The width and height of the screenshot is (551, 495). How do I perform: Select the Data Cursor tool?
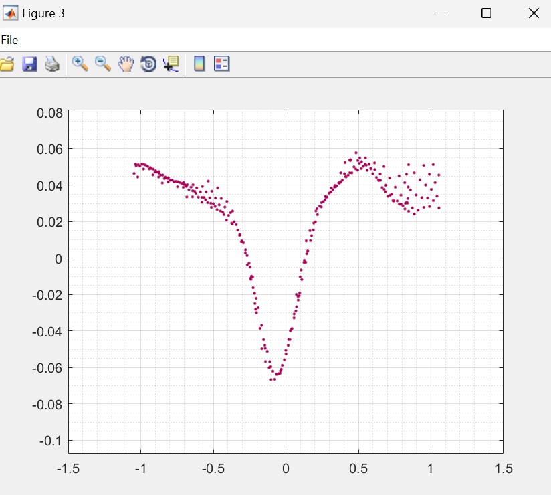click(x=171, y=64)
